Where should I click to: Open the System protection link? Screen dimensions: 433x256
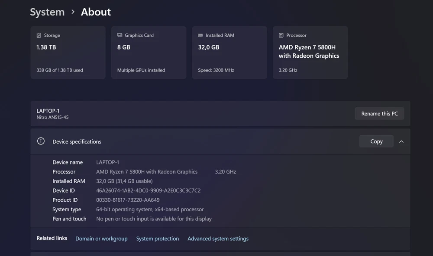pos(157,239)
